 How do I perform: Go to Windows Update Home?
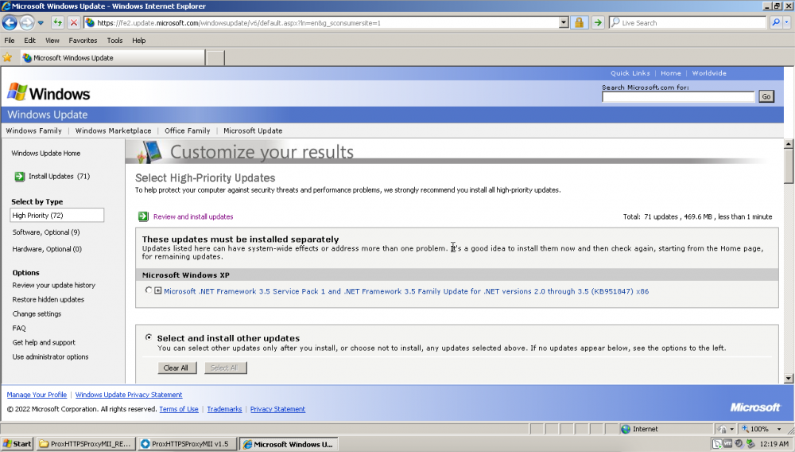coord(46,154)
